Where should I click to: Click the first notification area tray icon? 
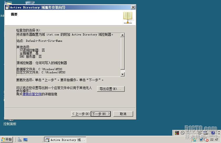tap(194, 140)
